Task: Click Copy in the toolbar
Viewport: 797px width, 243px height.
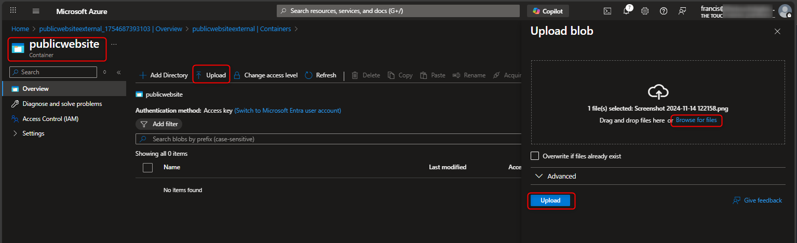Action: 400,75
